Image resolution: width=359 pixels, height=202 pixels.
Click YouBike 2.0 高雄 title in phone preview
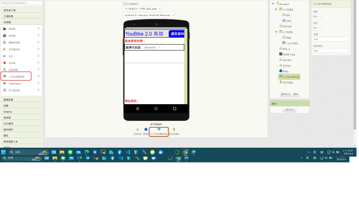(x=144, y=34)
